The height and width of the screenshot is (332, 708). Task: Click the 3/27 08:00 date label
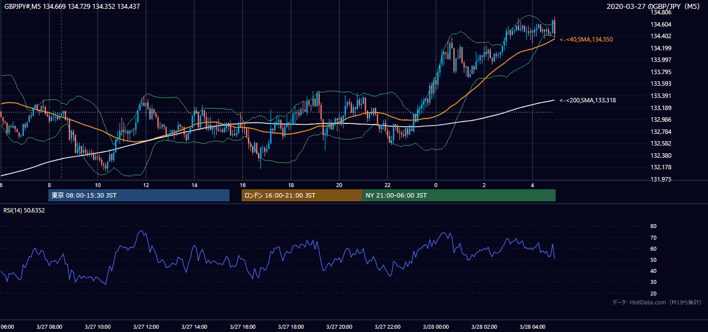pos(49,326)
